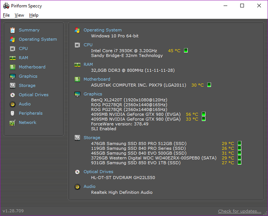The width and height of the screenshot is (268, 216).
Task: Click the CPU chip icon in sidebar
Action: (x=13, y=48)
